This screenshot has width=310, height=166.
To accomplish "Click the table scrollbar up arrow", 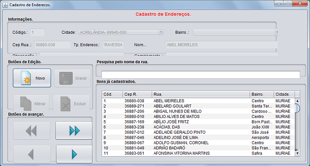I will pos(297,101).
